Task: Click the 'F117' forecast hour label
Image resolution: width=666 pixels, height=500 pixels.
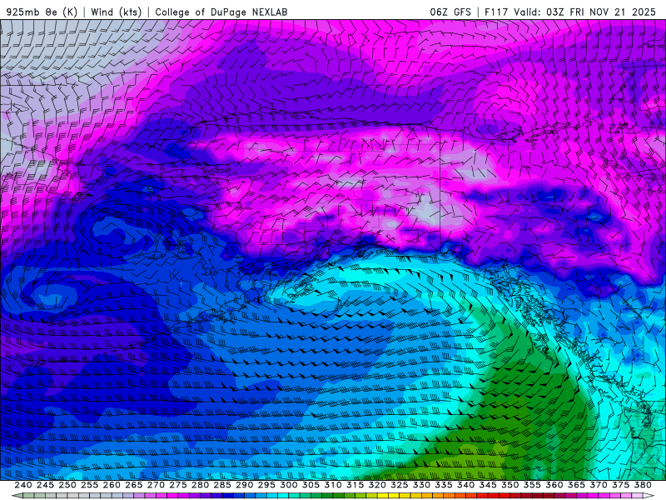Action: pos(497,12)
